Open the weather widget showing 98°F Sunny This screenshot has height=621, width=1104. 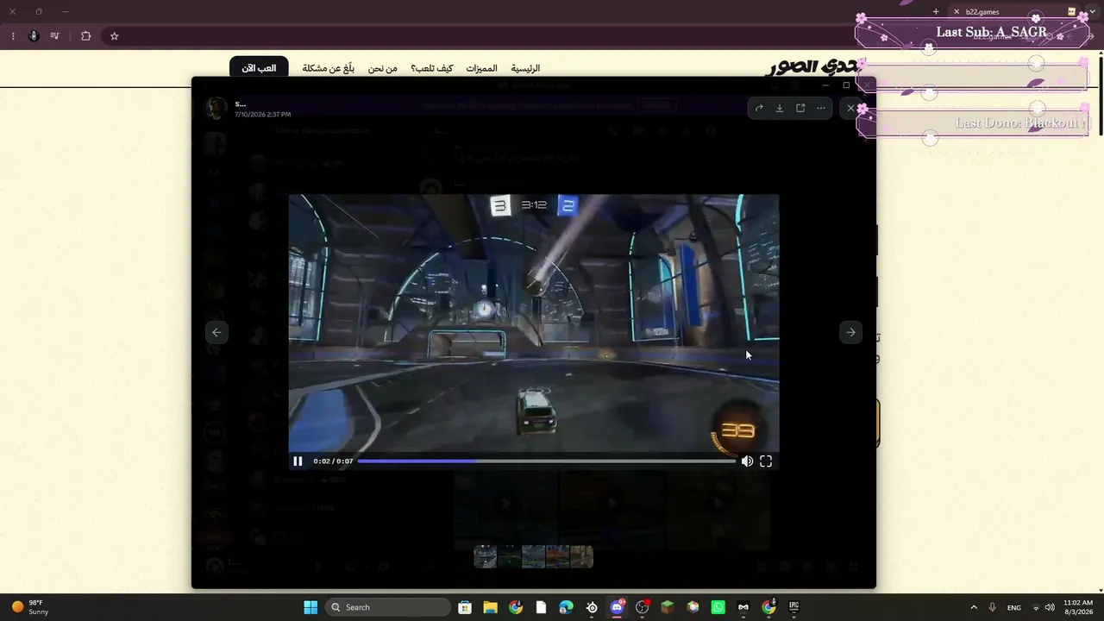point(30,607)
